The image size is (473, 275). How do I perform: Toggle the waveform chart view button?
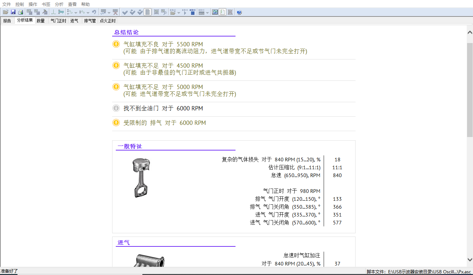(x=215, y=12)
